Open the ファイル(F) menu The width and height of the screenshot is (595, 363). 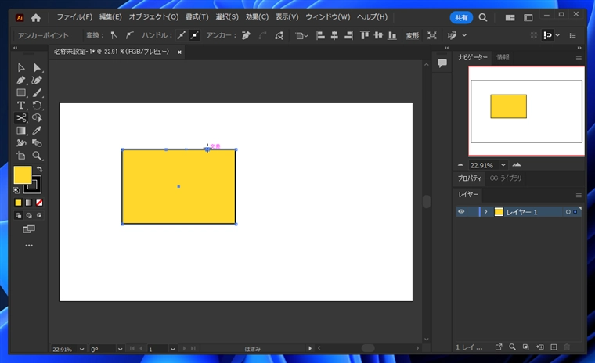pyautogui.click(x=74, y=17)
